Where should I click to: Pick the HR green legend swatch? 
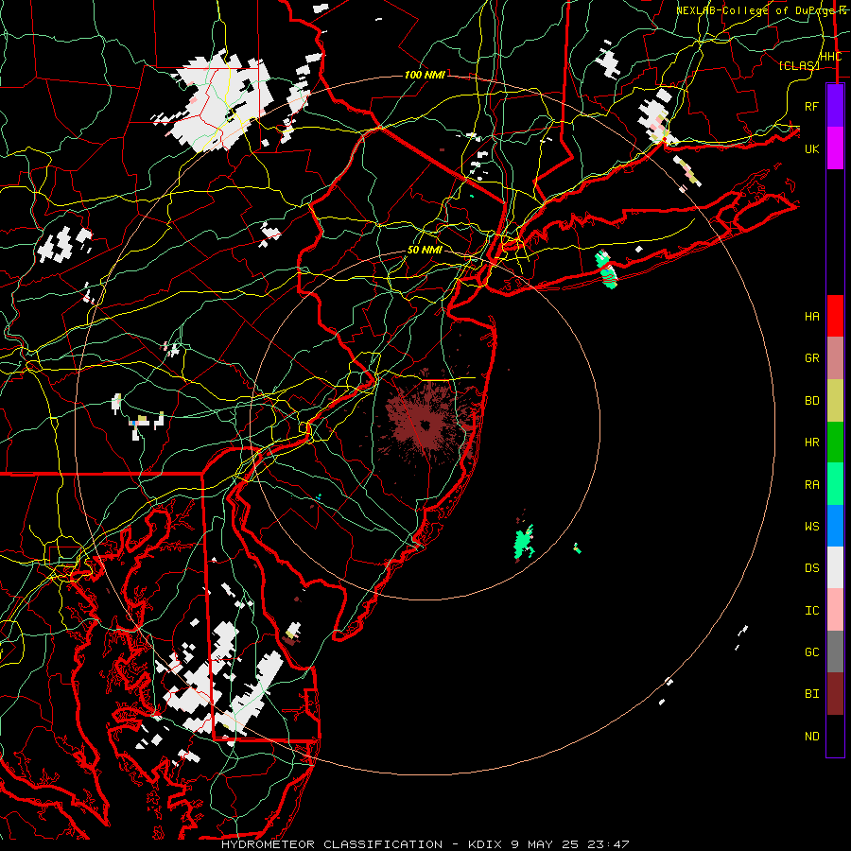(835, 443)
